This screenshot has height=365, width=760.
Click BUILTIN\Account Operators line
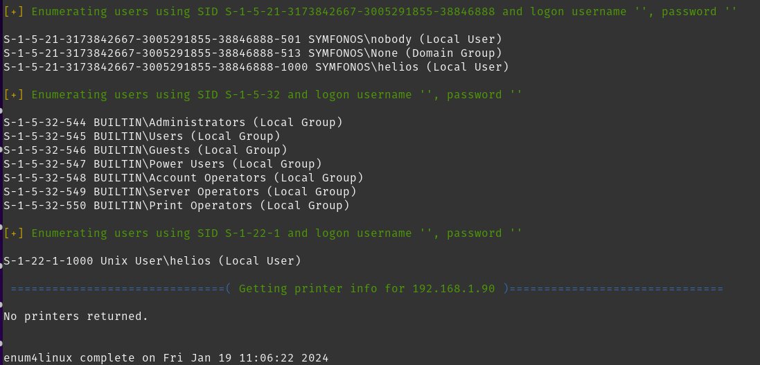(184, 177)
